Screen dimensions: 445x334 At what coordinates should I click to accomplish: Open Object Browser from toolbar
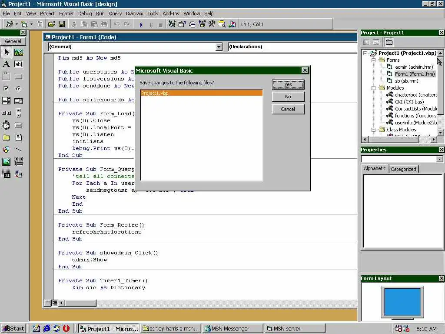(x=202, y=24)
